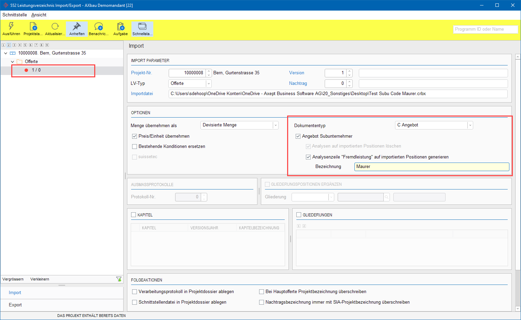Click the Bezeichnung field containing Maurer

(x=432, y=167)
